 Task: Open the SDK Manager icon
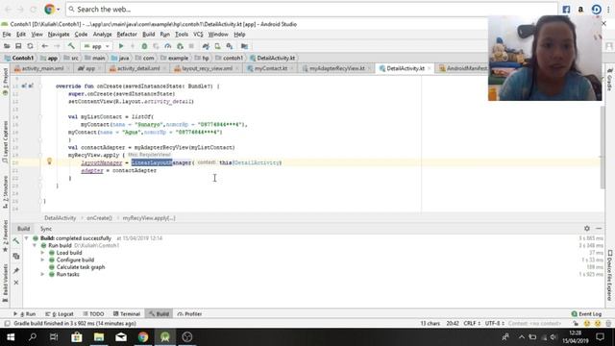click(x=230, y=46)
